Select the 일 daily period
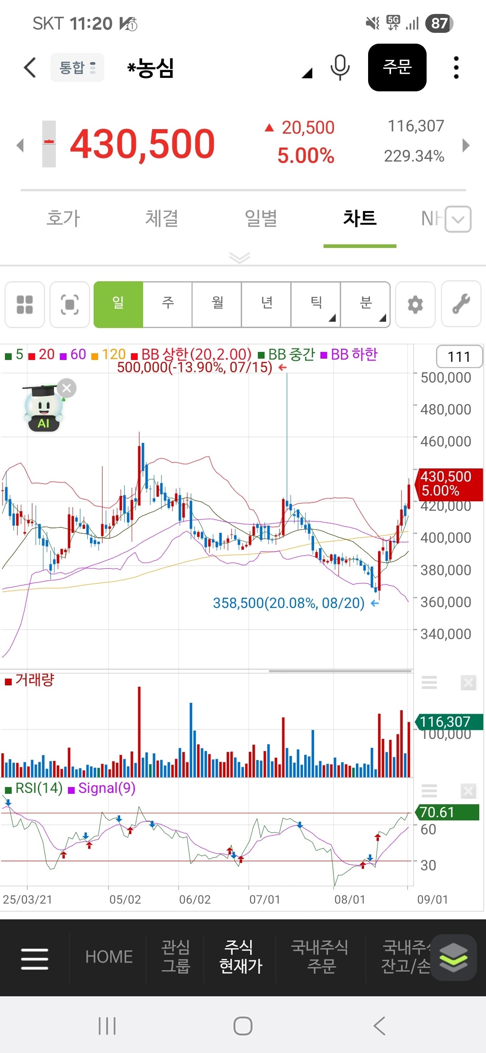486x1053 pixels. (118, 305)
